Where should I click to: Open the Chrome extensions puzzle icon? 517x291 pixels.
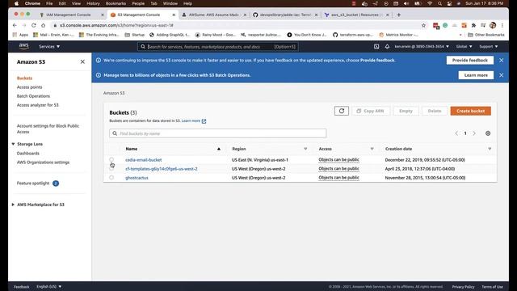tap(474, 25)
